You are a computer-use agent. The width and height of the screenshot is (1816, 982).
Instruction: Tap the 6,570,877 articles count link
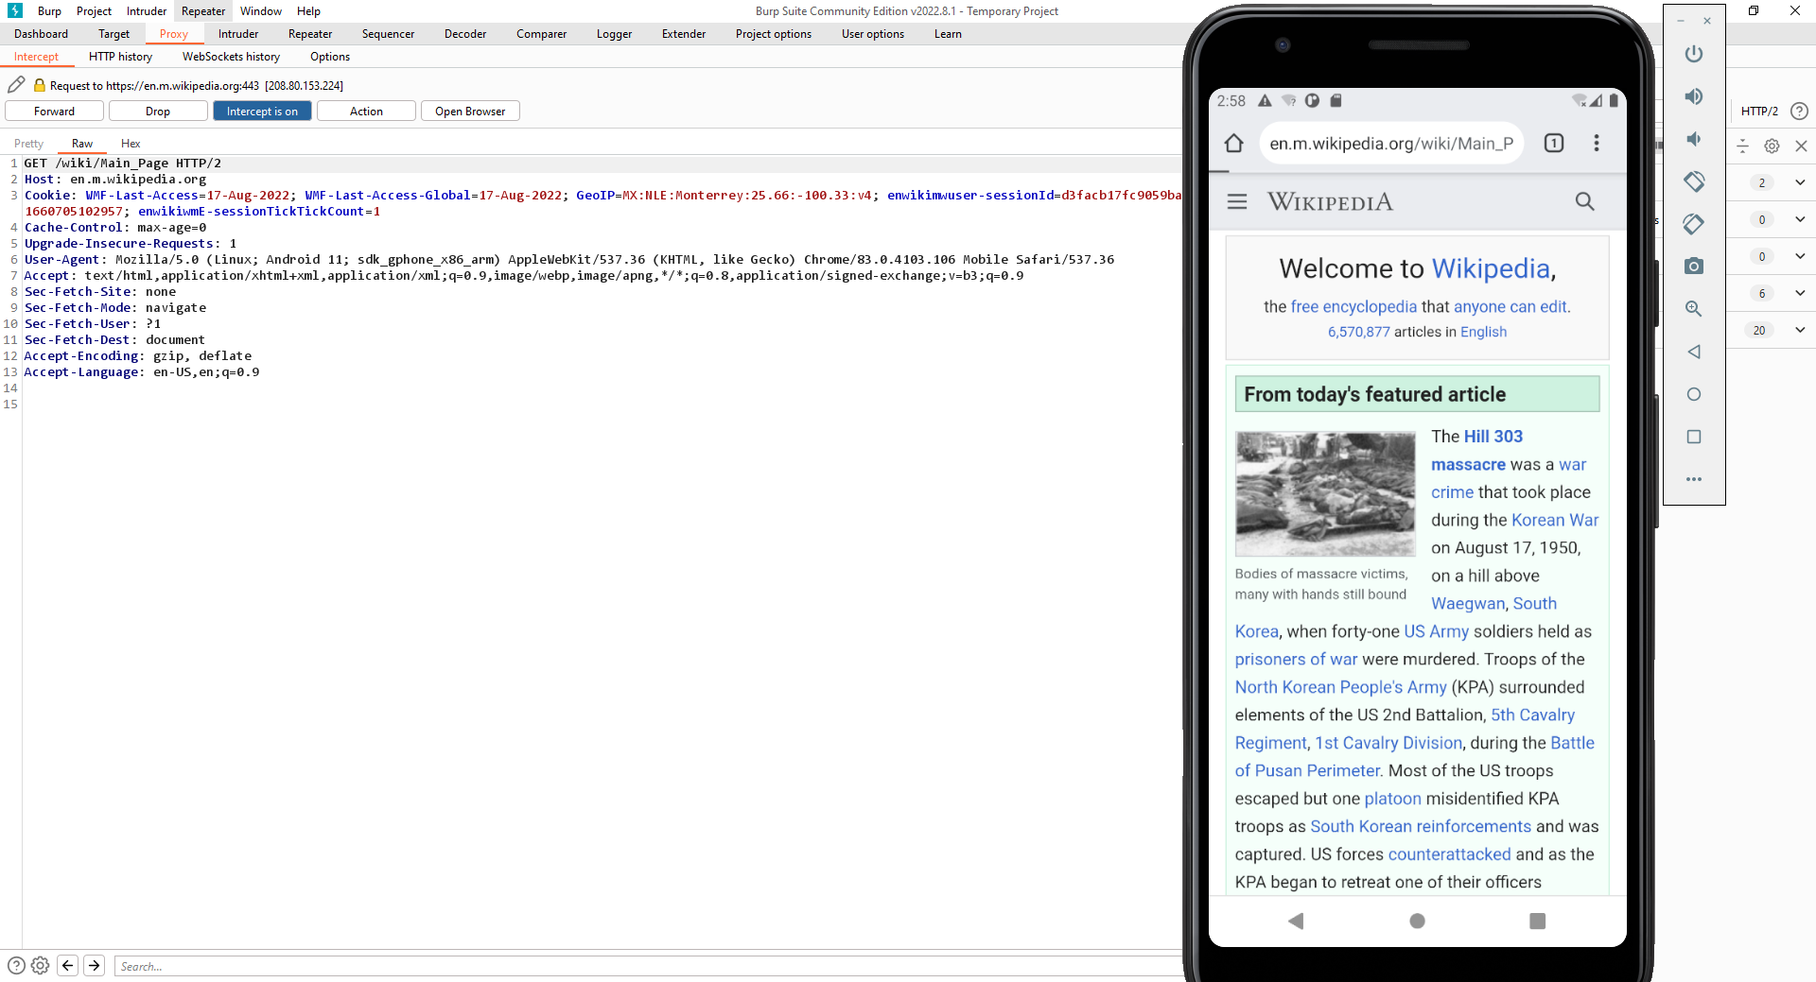[1358, 332]
